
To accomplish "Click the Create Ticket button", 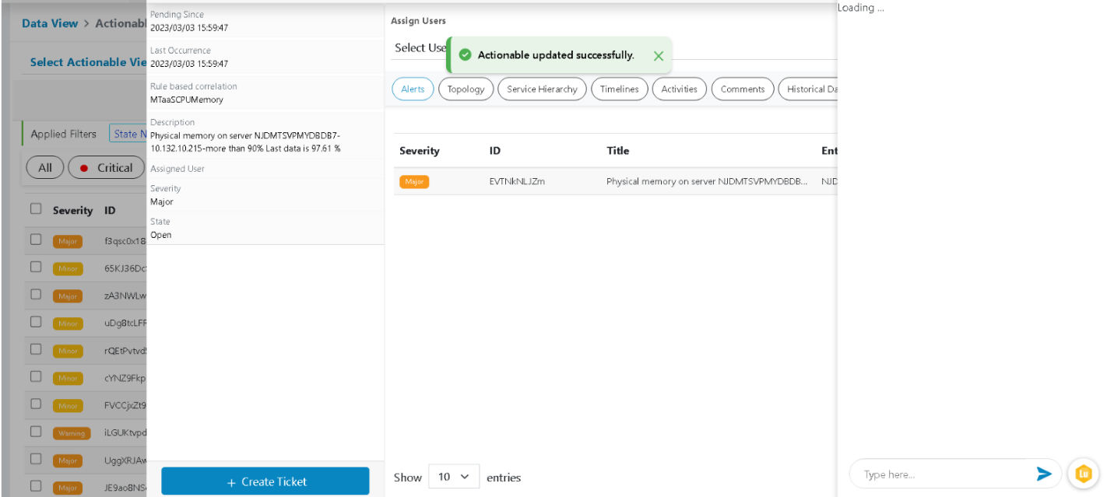I will pyautogui.click(x=265, y=481).
